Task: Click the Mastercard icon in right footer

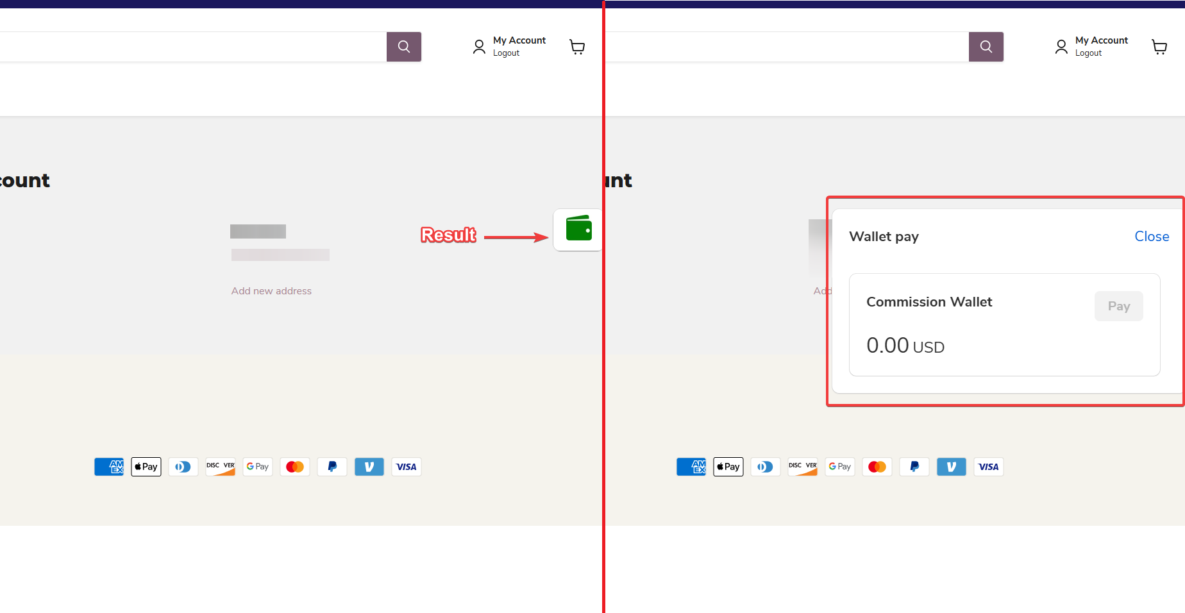Action: pos(877,467)
